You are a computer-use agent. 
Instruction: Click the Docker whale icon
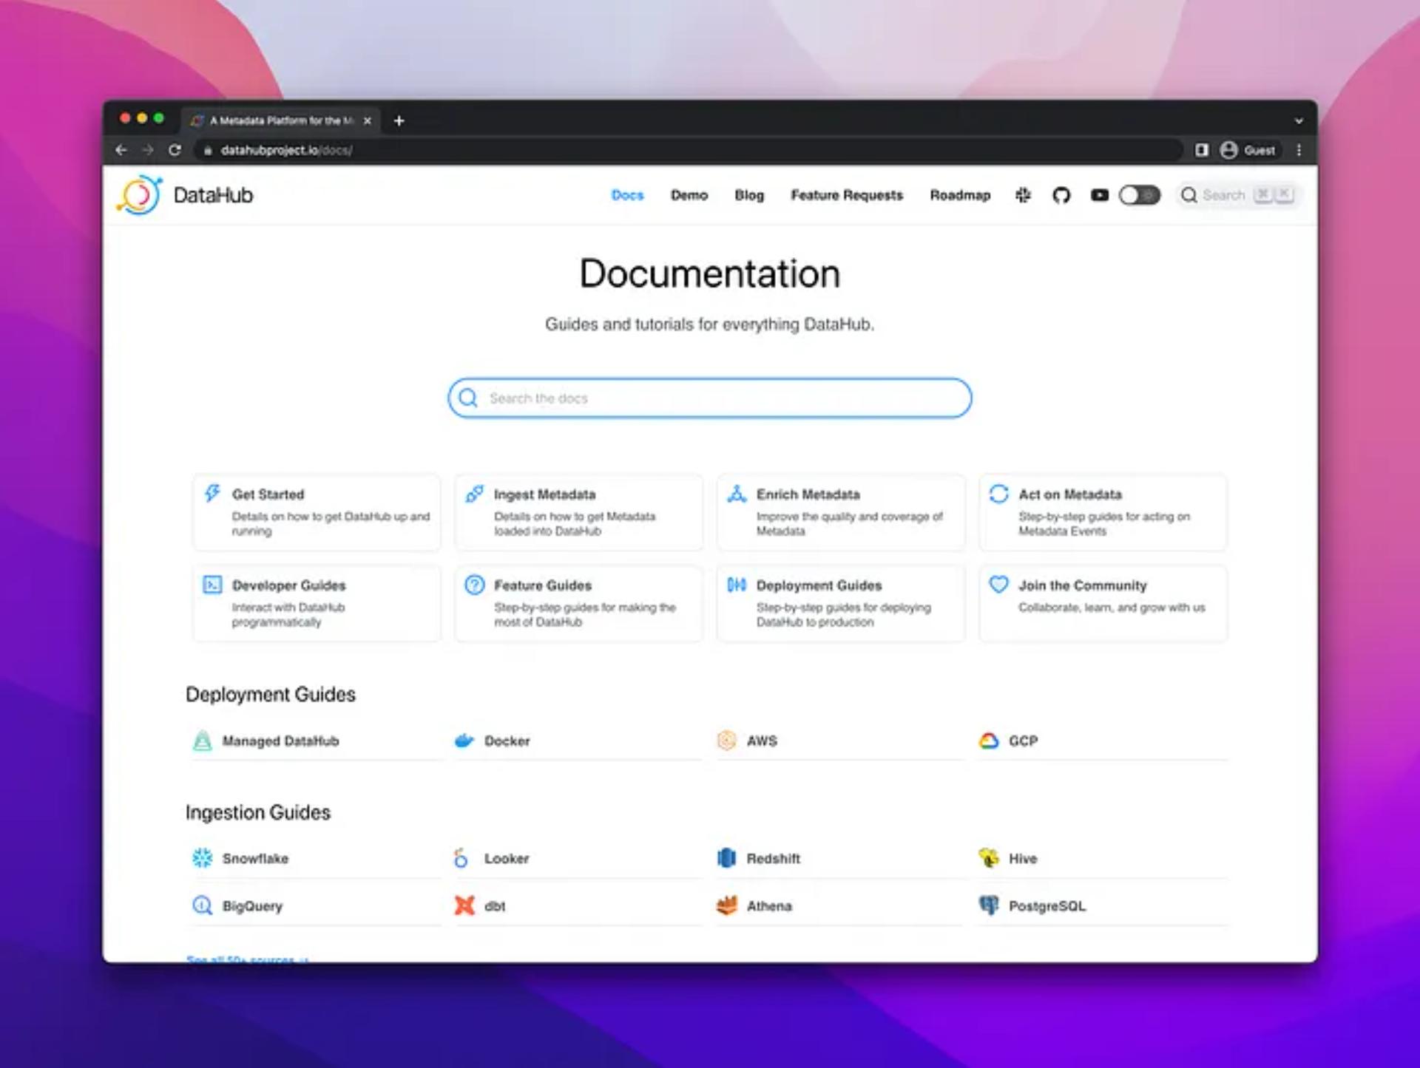coord(464,741)
